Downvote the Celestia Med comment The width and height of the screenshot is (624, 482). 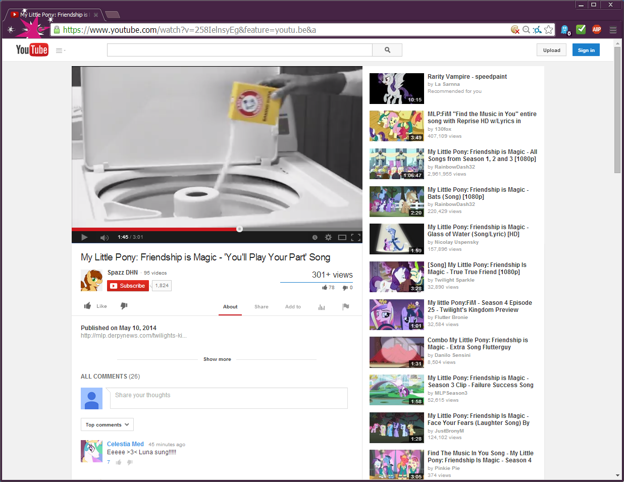[x=130, y=462]
